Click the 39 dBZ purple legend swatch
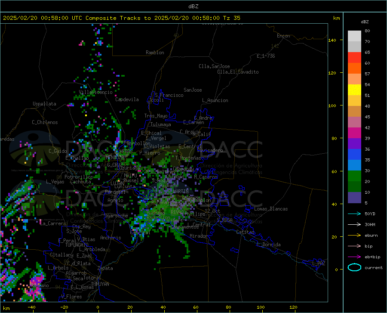 tap(354, 143)
